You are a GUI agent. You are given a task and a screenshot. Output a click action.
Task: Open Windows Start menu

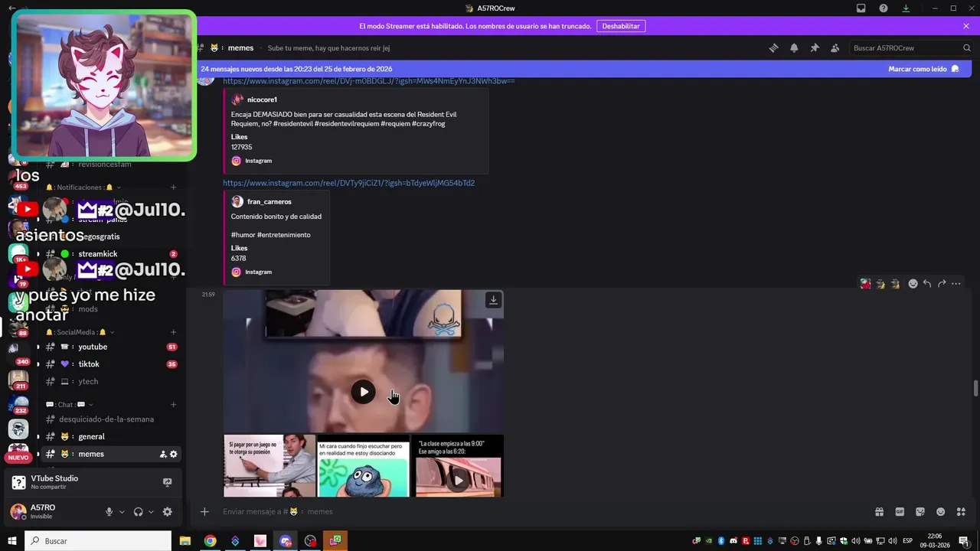(x=12, y=541)
